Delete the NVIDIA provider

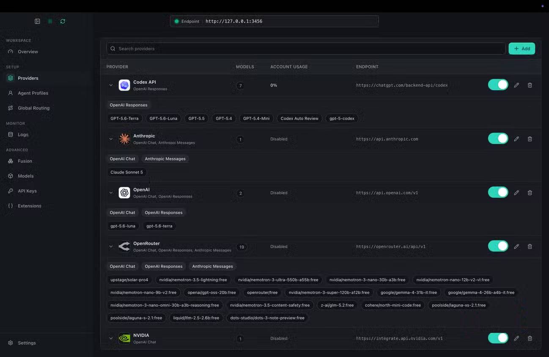click(530, 338)
